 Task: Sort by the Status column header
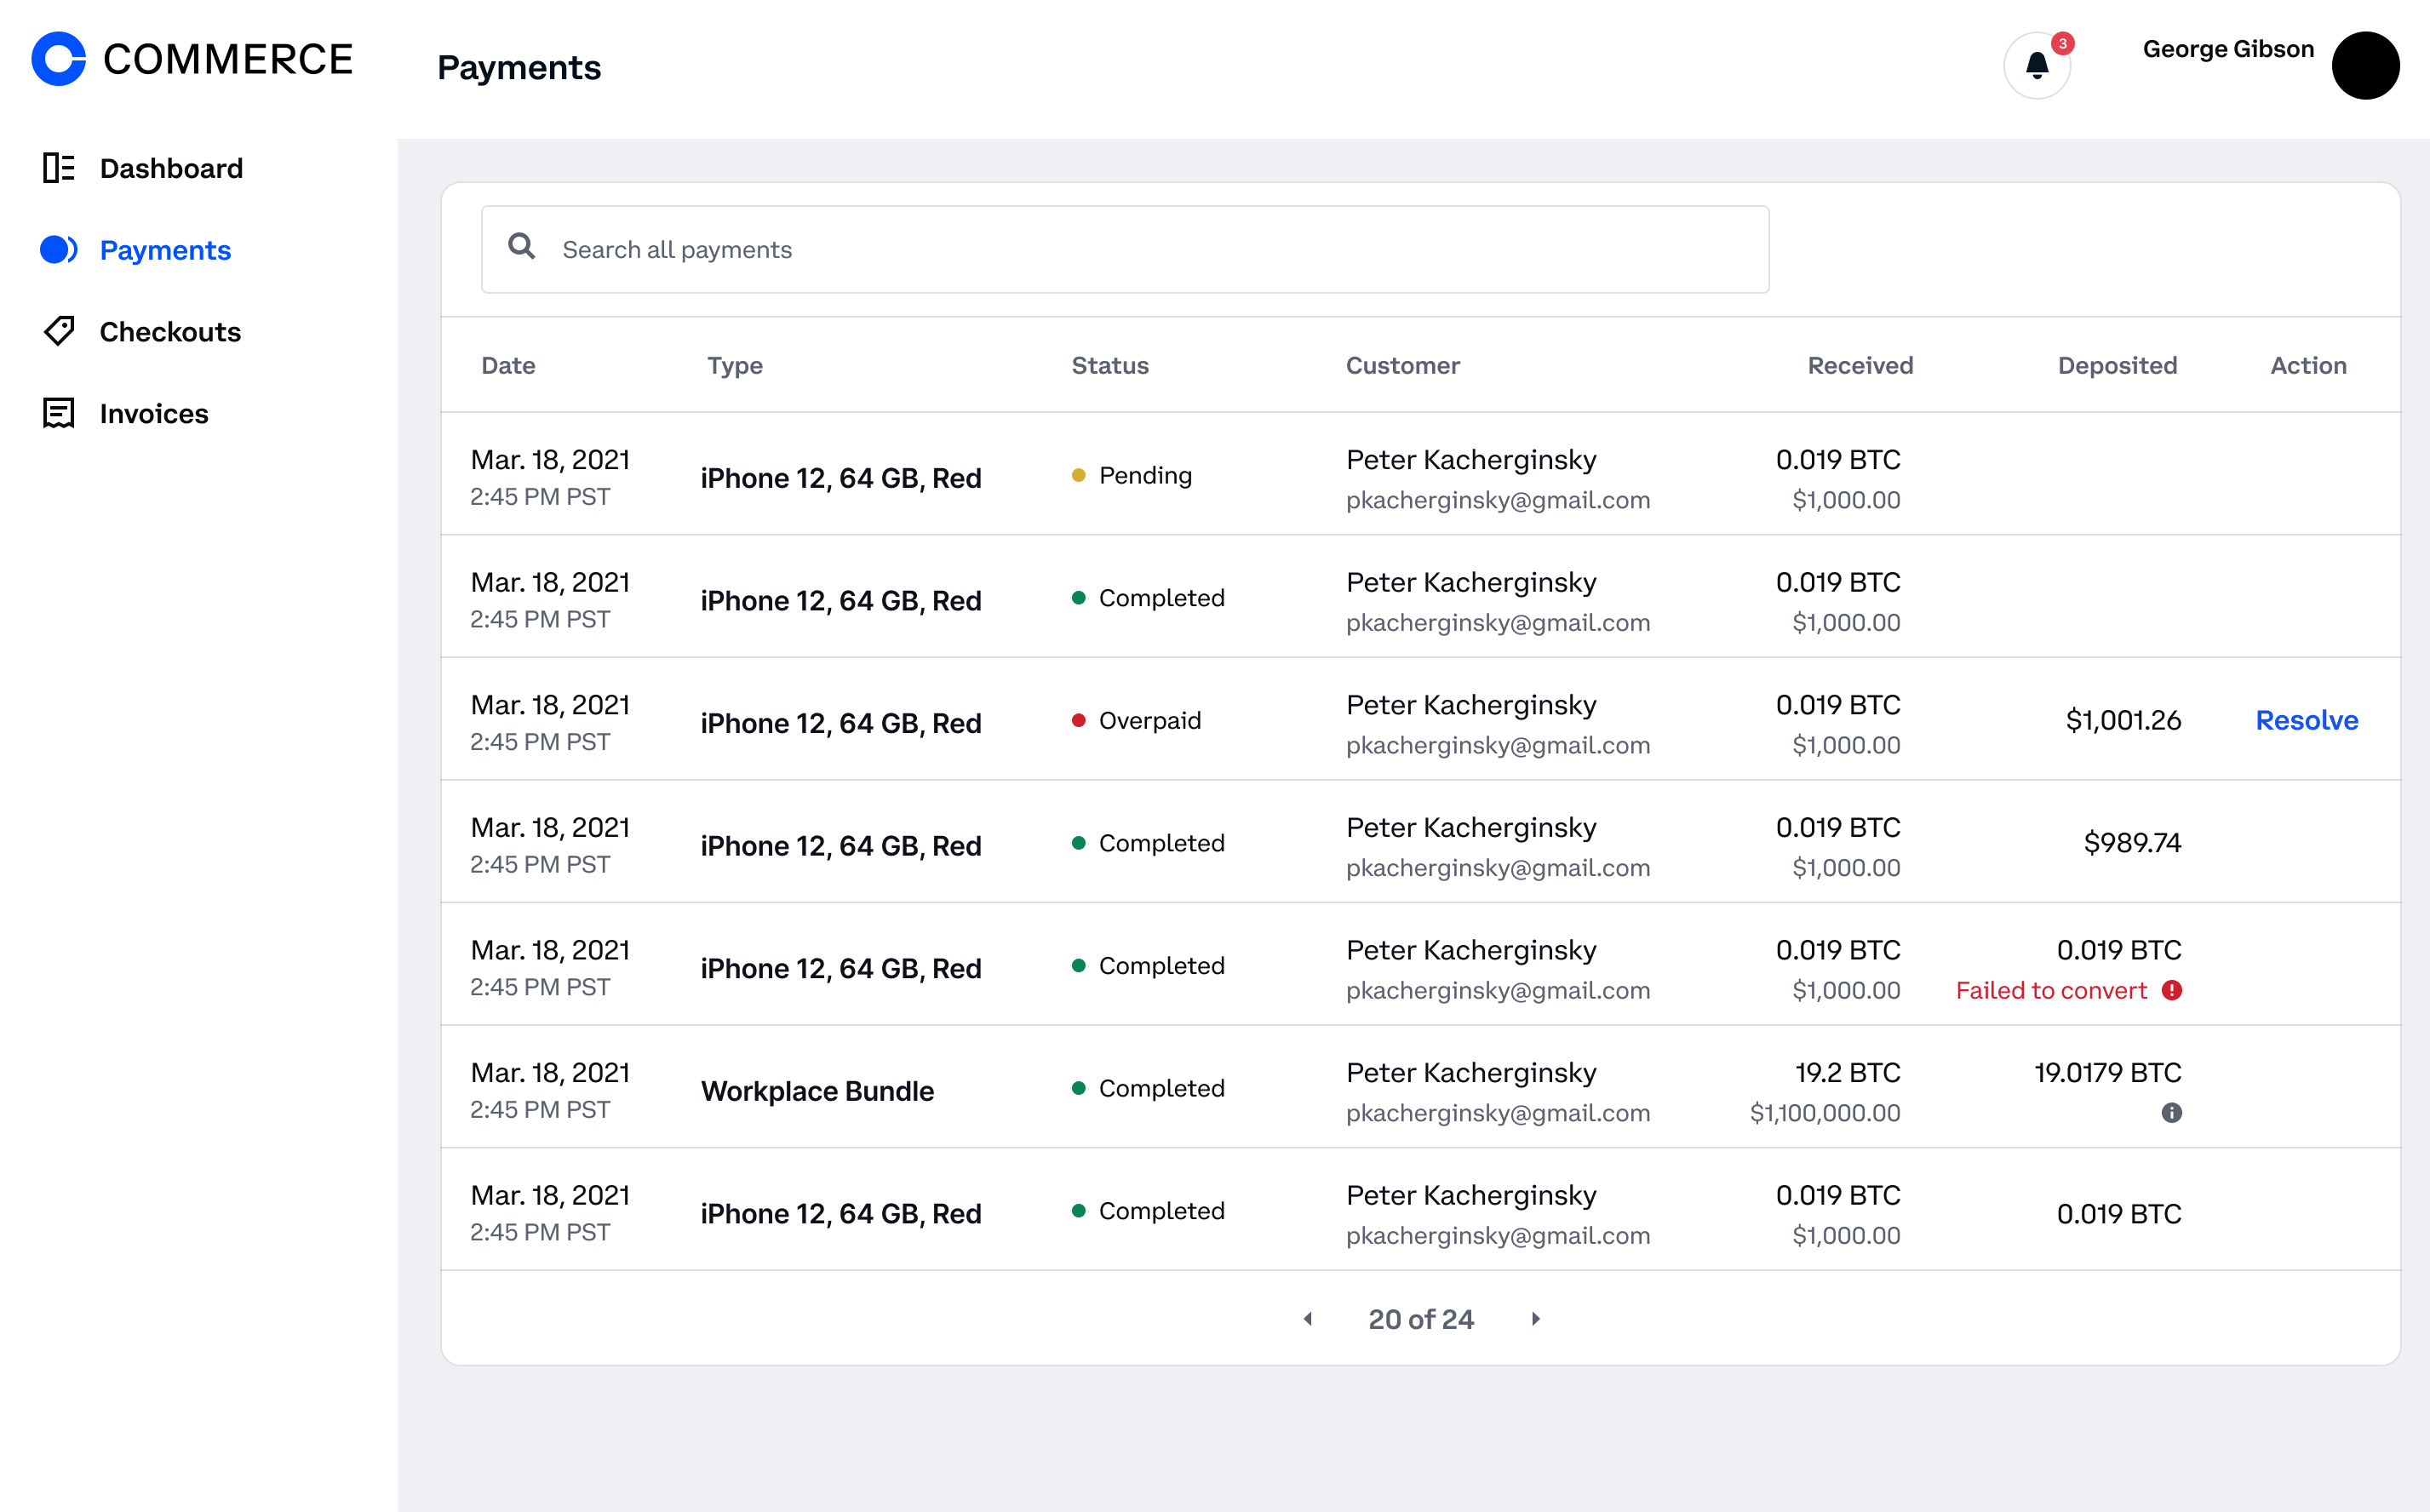(1109, 366)
